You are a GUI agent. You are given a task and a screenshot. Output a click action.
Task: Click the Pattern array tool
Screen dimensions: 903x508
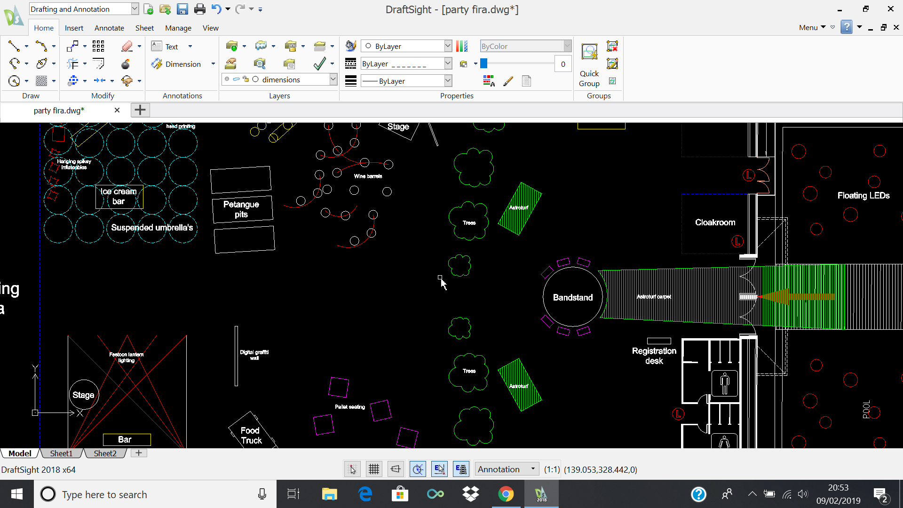click(x=98, y=46)
